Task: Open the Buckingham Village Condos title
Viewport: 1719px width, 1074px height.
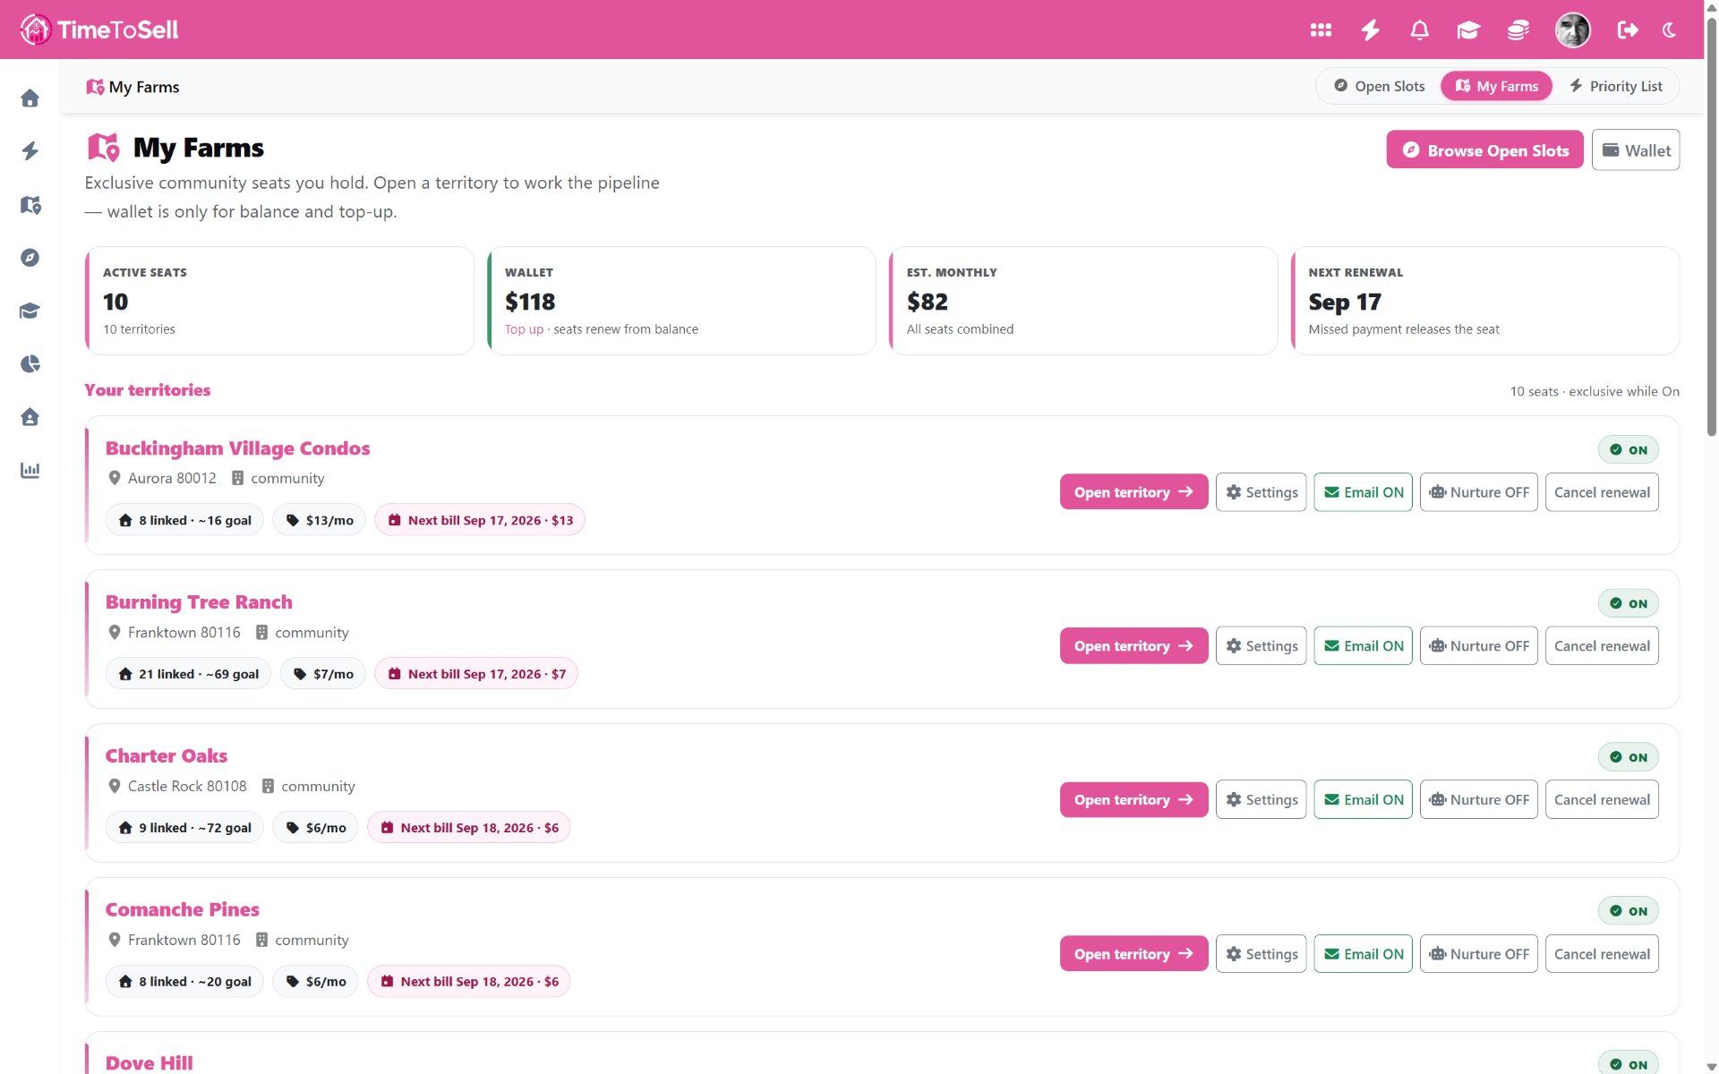Action: pos(237,448)
